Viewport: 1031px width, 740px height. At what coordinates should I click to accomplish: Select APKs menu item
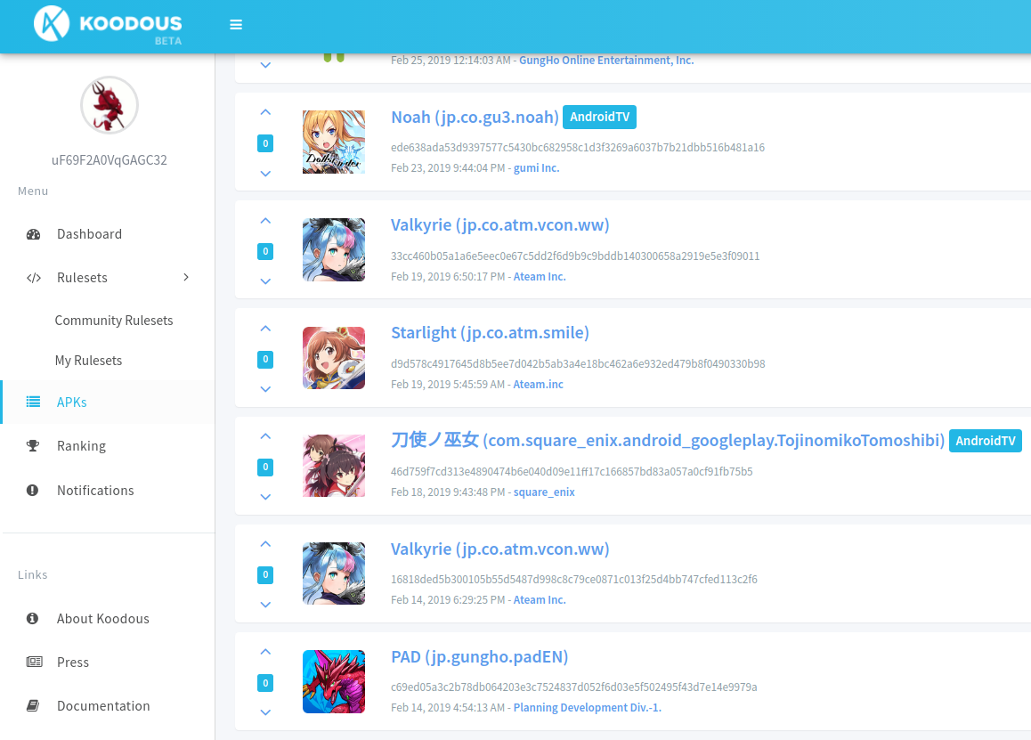click(x=71, y=402)
